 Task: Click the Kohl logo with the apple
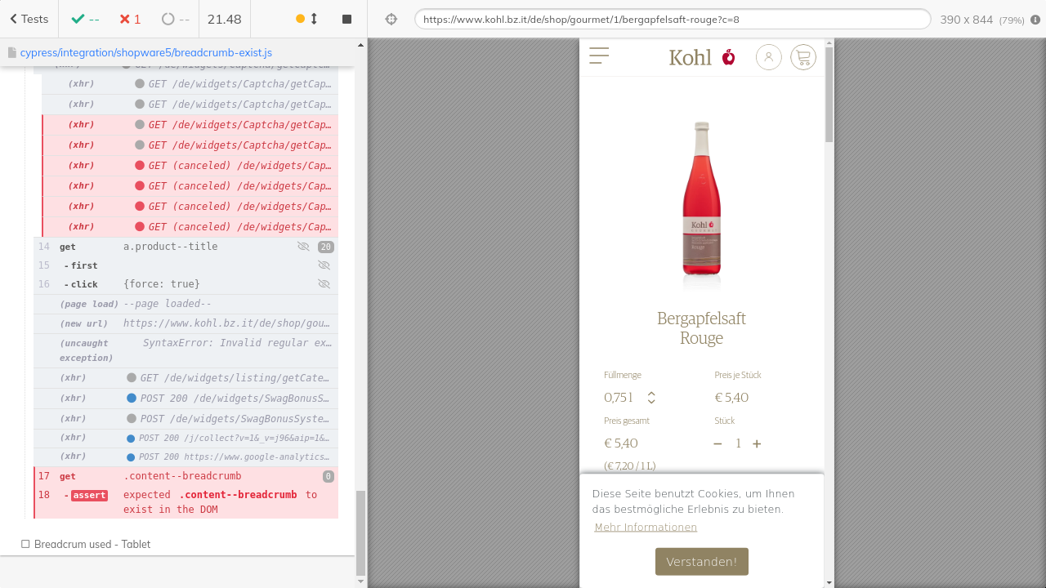tap(701, 57)
